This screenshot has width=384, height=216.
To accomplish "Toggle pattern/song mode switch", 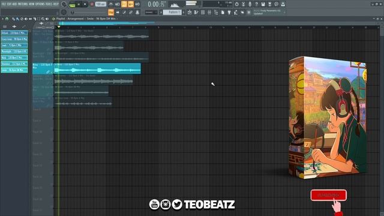I will (x=72, y=5).
